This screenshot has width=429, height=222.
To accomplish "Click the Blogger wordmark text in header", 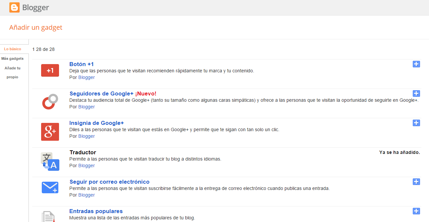I will [x=36, y=7].
